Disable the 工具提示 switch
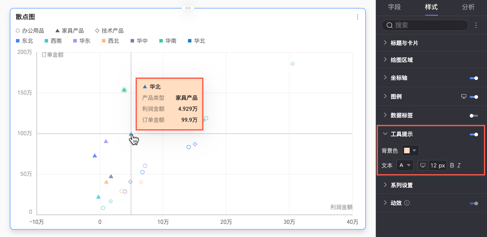487x237 pixels. tap(474, 135)
